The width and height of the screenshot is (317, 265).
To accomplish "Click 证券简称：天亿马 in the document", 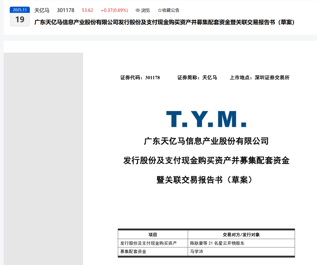I will pos(197,77).
